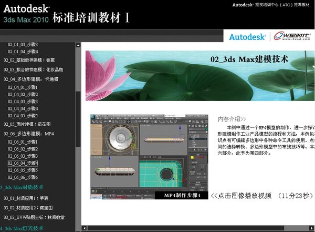Open selected 02_06_04_步骤4 lesson

click(x=23, y=163)
